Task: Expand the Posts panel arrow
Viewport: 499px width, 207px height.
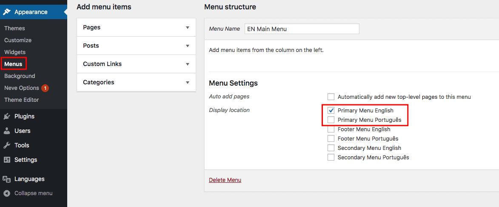Action: (188, 46)
